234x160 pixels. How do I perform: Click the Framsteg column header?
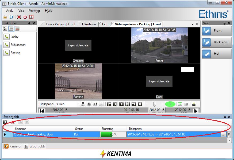(113, 129)
